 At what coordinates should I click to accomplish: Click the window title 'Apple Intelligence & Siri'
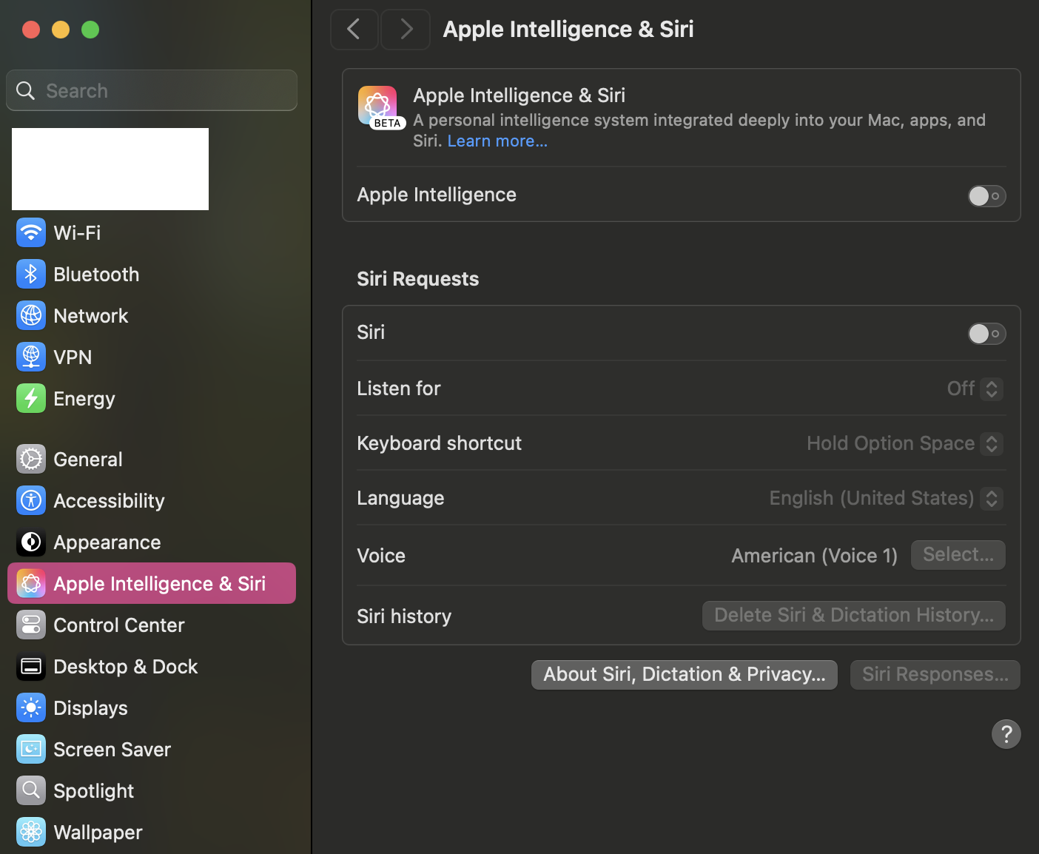click(x=568, y=30)
